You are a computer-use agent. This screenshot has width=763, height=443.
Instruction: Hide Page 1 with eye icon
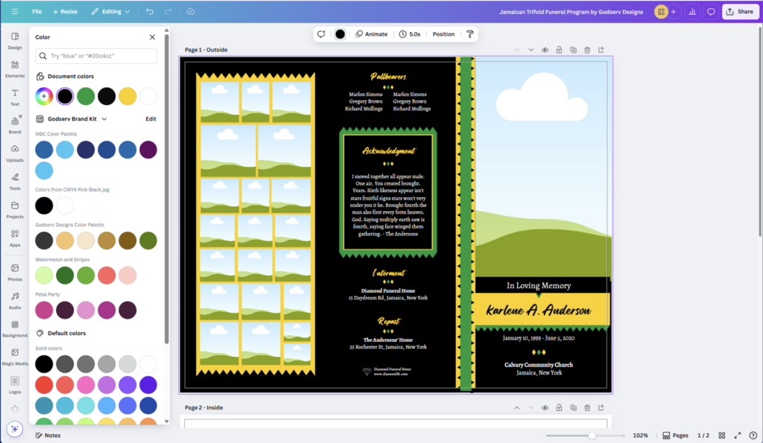coord(545,50)
